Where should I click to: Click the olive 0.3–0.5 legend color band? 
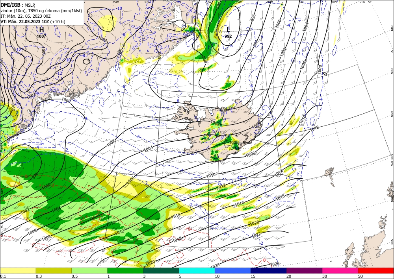pos(54,270)
